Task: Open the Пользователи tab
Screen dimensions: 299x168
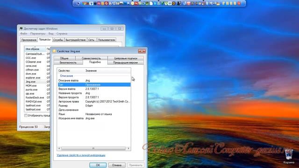Action: (x=107, y=40)
